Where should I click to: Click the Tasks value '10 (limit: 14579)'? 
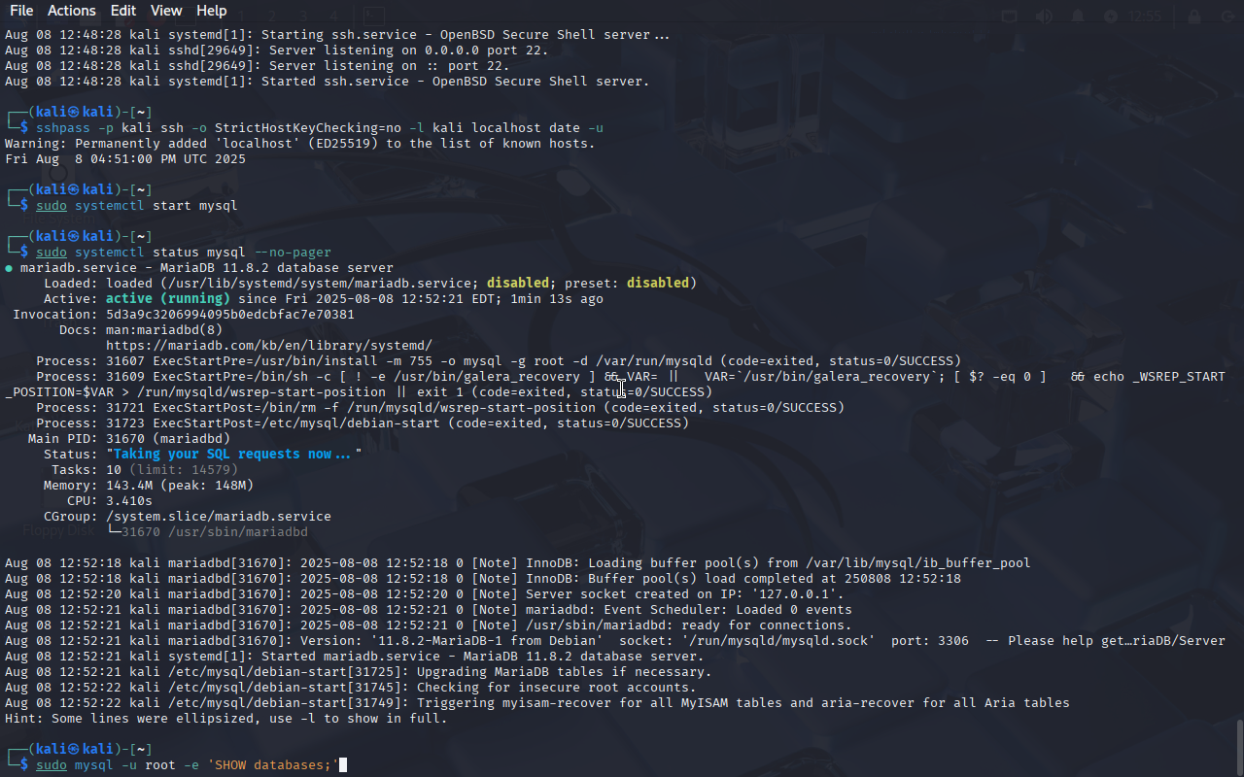tap(172, 469)
